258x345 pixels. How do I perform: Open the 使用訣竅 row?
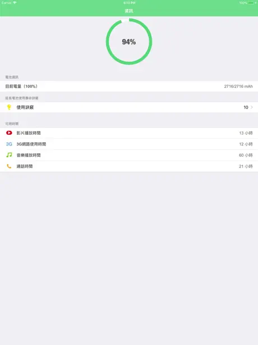pyautogui.click(x=129, y=107)
